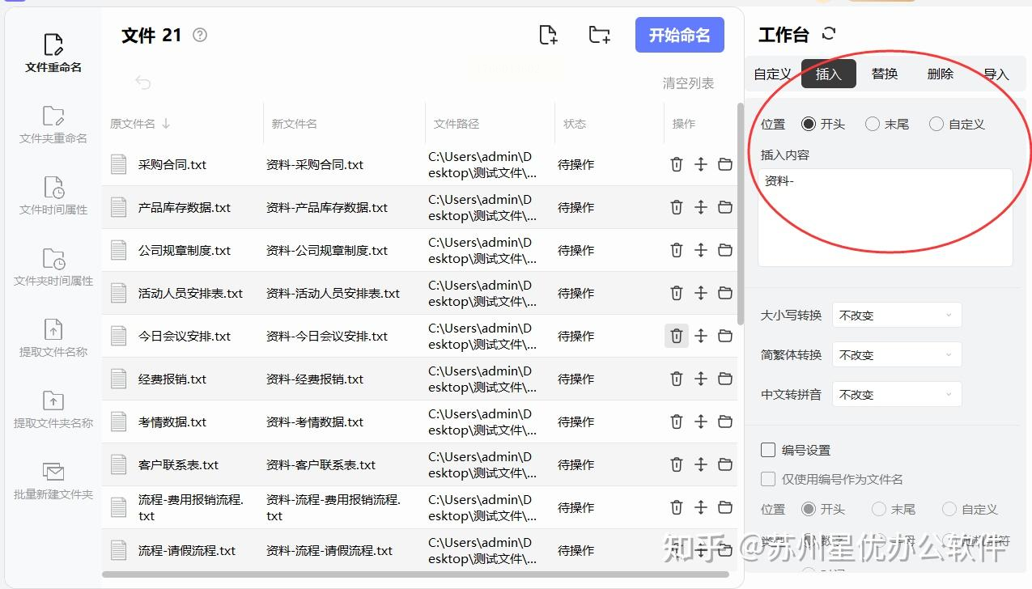
Task: Click the add folder icon
Action: [x=599, y=35]
